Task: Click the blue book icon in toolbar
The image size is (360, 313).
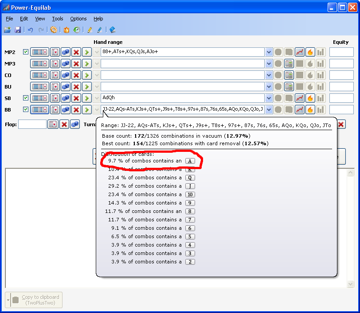Action: coord(113,30)
